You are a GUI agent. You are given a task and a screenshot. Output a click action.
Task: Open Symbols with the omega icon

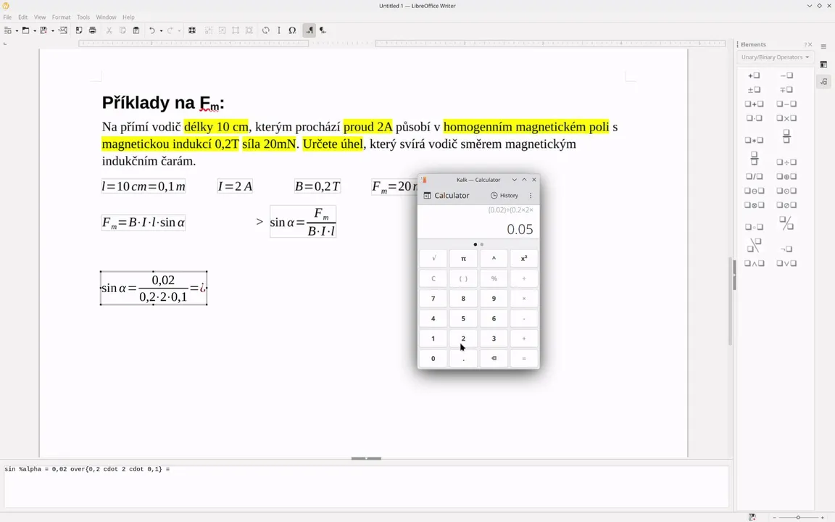click(292, 30)
